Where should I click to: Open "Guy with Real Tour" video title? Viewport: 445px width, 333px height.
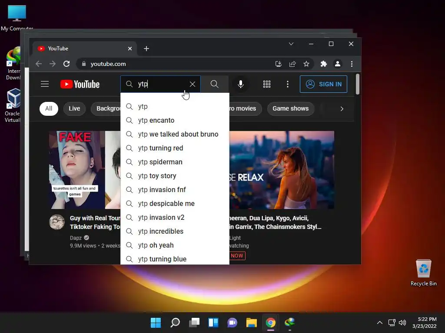[x=95, y=222]
